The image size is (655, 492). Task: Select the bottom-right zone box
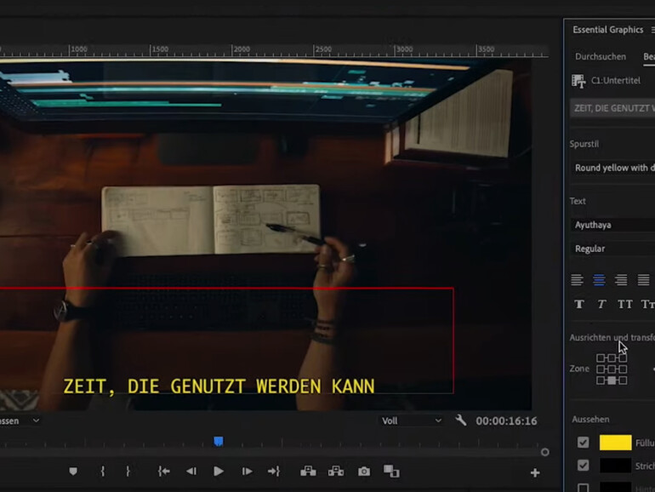[623, 380]
